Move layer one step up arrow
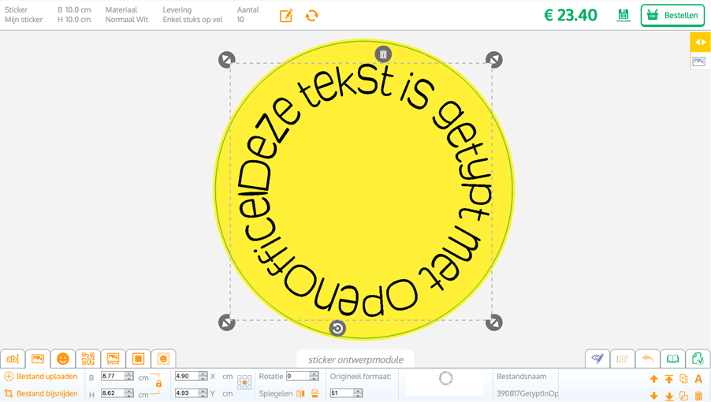711x402 pixels. [x=654, y=379]
